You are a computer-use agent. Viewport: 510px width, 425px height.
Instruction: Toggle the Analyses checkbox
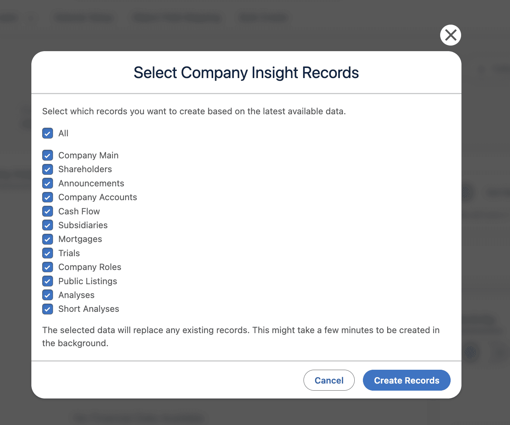click(x=47, y=295)
